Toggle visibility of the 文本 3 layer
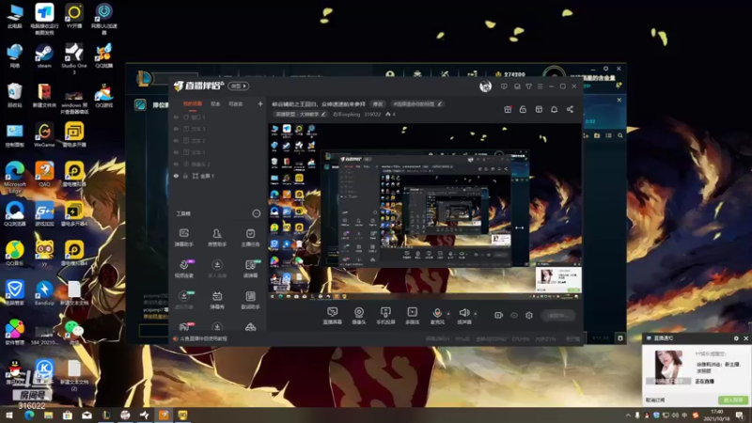 point(176,129)
